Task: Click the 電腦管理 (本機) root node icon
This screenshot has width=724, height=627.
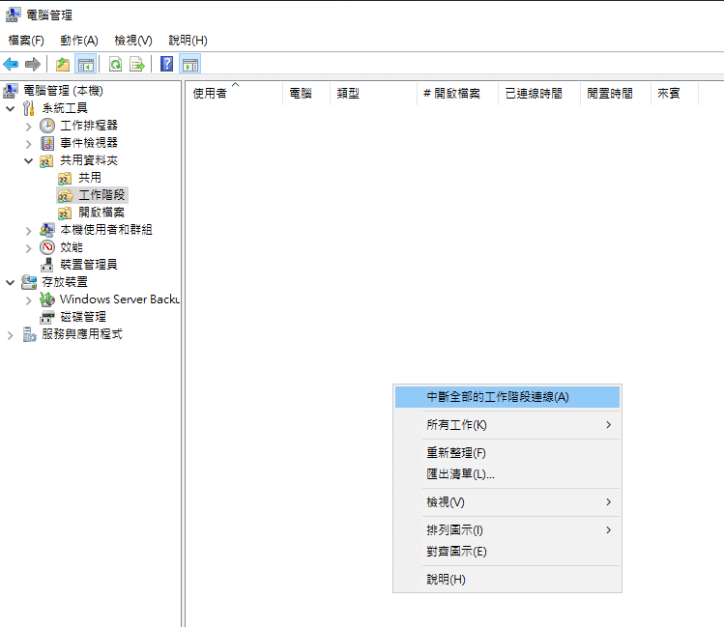Action: pyautogui.click(x=11, y=91)
